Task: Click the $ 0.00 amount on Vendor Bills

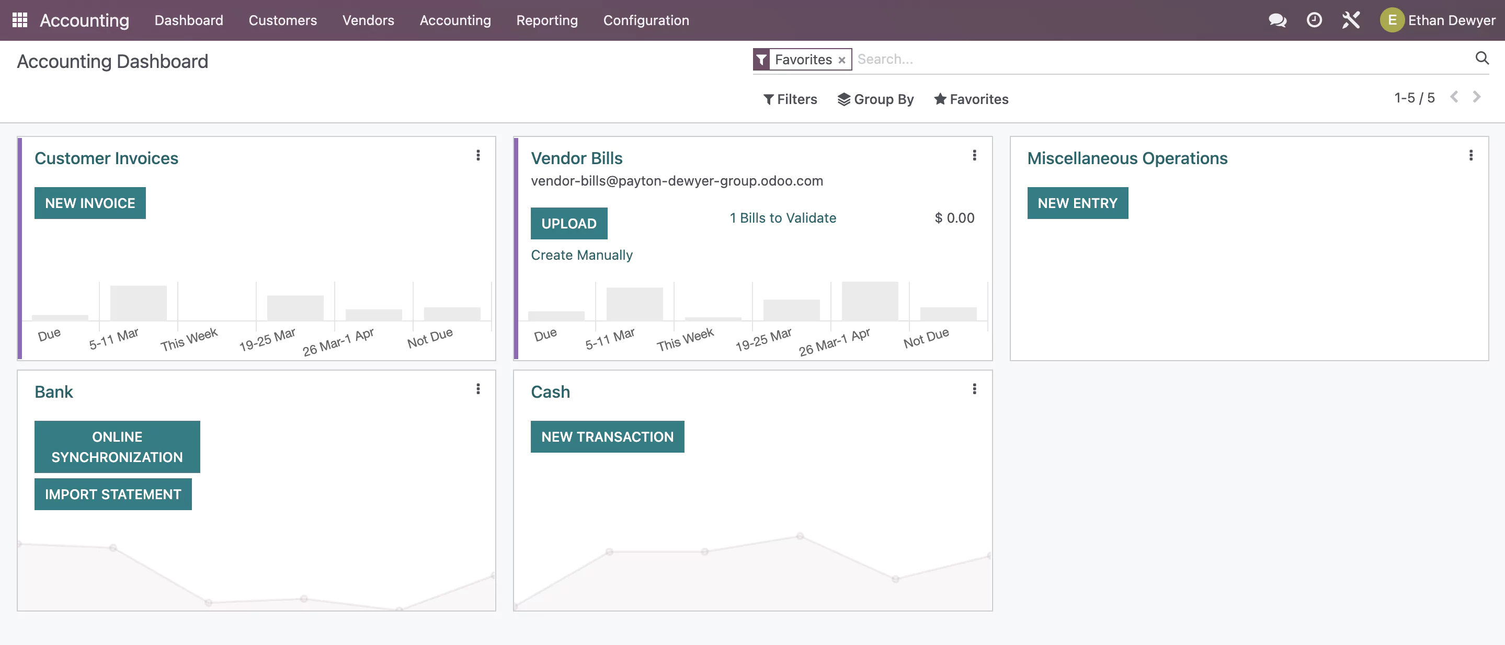Action: tap(954, 218)
